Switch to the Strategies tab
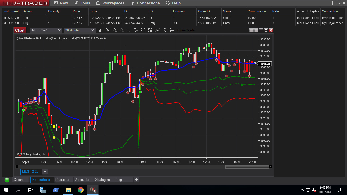 tap(102, 180)
